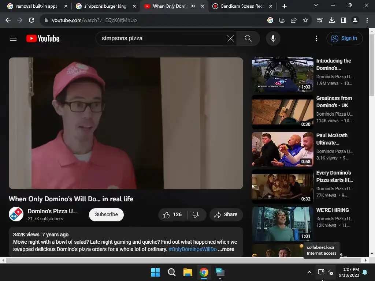Clear the search box with X icon

pos(231,38)
